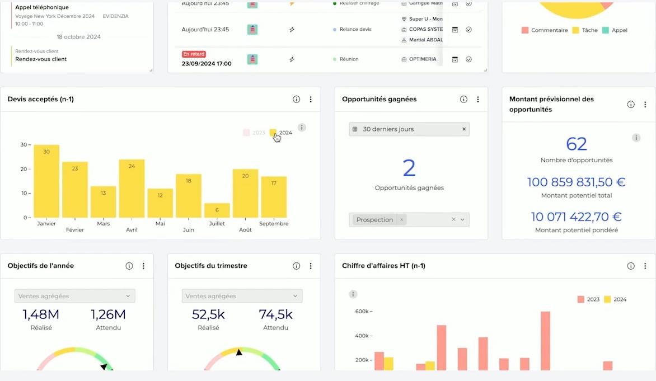Image resolution: width=656 pixels, height=381 pixels.
Task: Click the lightning icon on Réunion row
Action: (292, 59)
